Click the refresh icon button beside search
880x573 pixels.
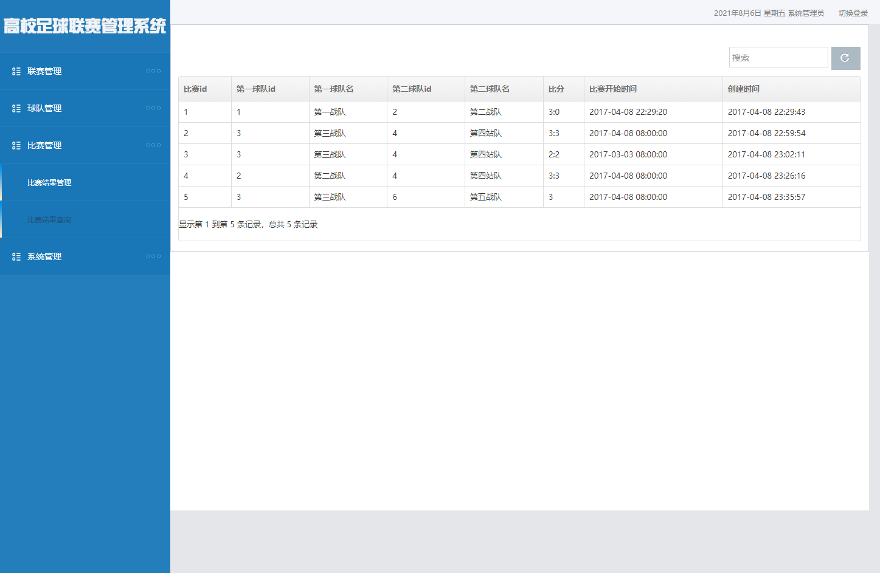pos(845,58)
